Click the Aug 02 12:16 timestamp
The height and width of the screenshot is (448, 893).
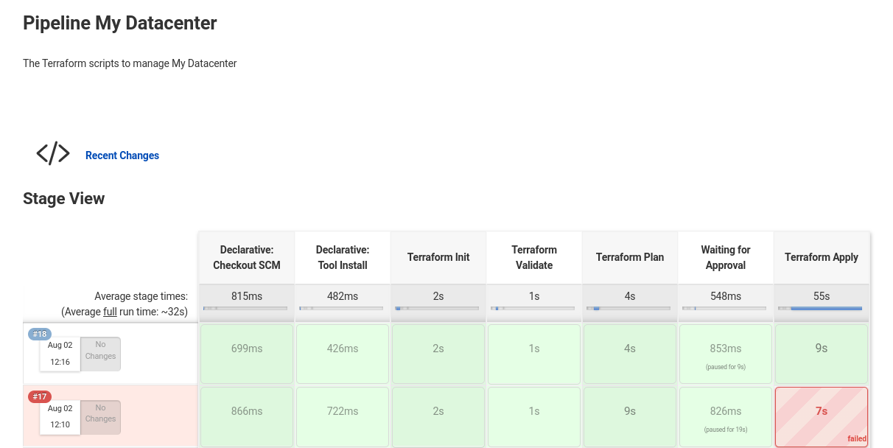[60, 354]
